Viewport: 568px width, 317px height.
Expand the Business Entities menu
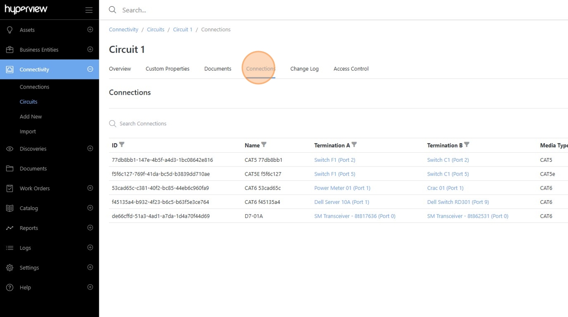[90, 50]
